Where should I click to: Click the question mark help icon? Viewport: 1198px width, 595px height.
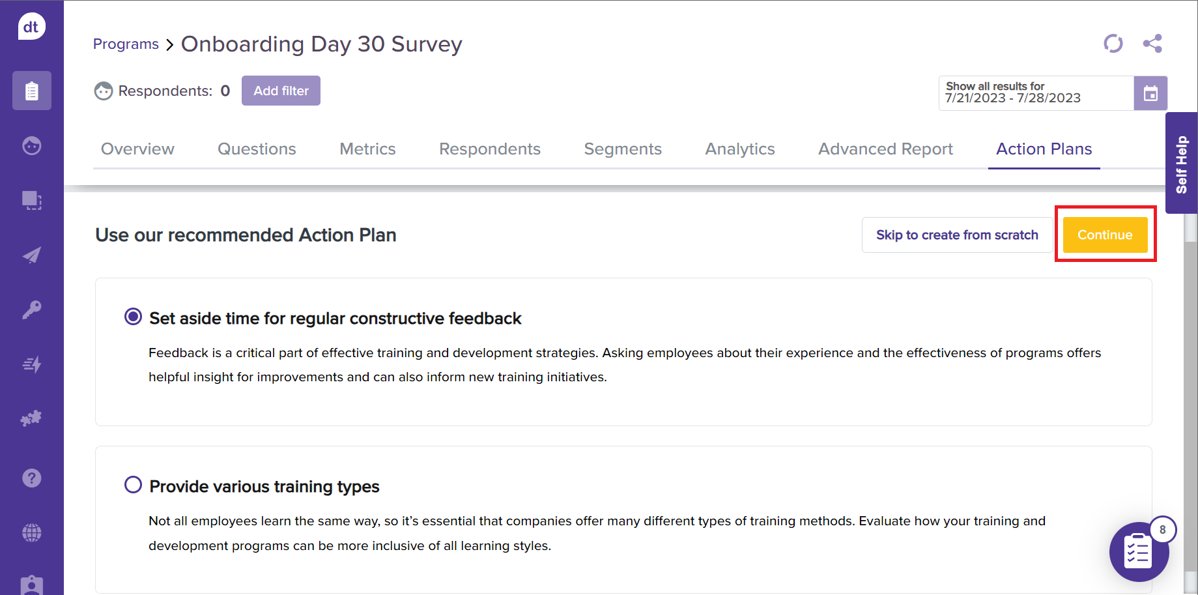(31, 478)
